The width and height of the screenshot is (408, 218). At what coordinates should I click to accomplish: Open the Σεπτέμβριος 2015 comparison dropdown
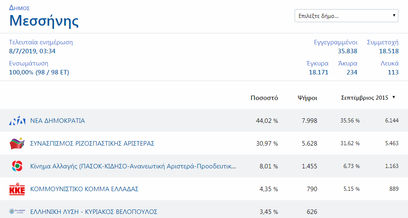(368, 98)
